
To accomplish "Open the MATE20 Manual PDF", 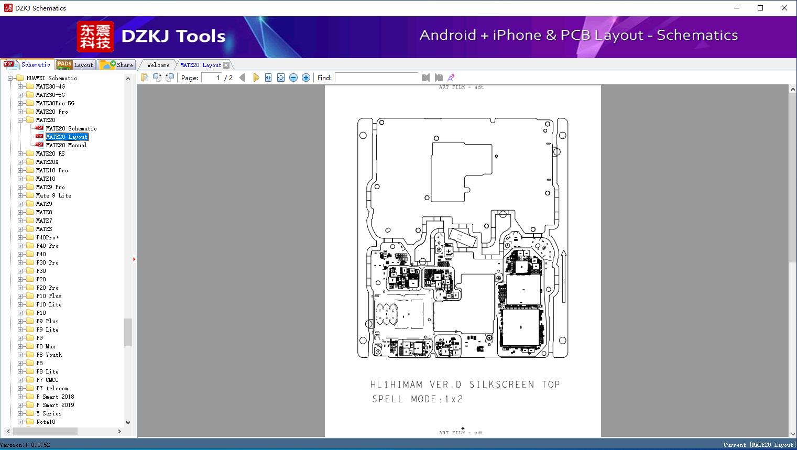I will [67, 145].
